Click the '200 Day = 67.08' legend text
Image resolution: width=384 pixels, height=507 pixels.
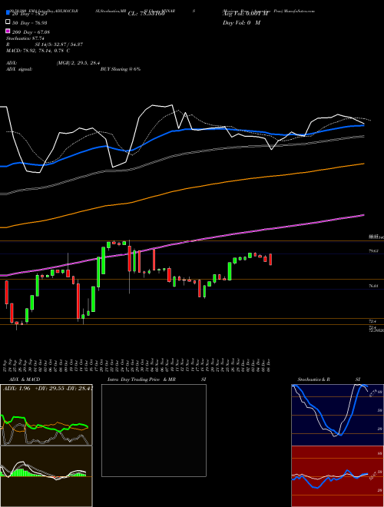[31, 31]
